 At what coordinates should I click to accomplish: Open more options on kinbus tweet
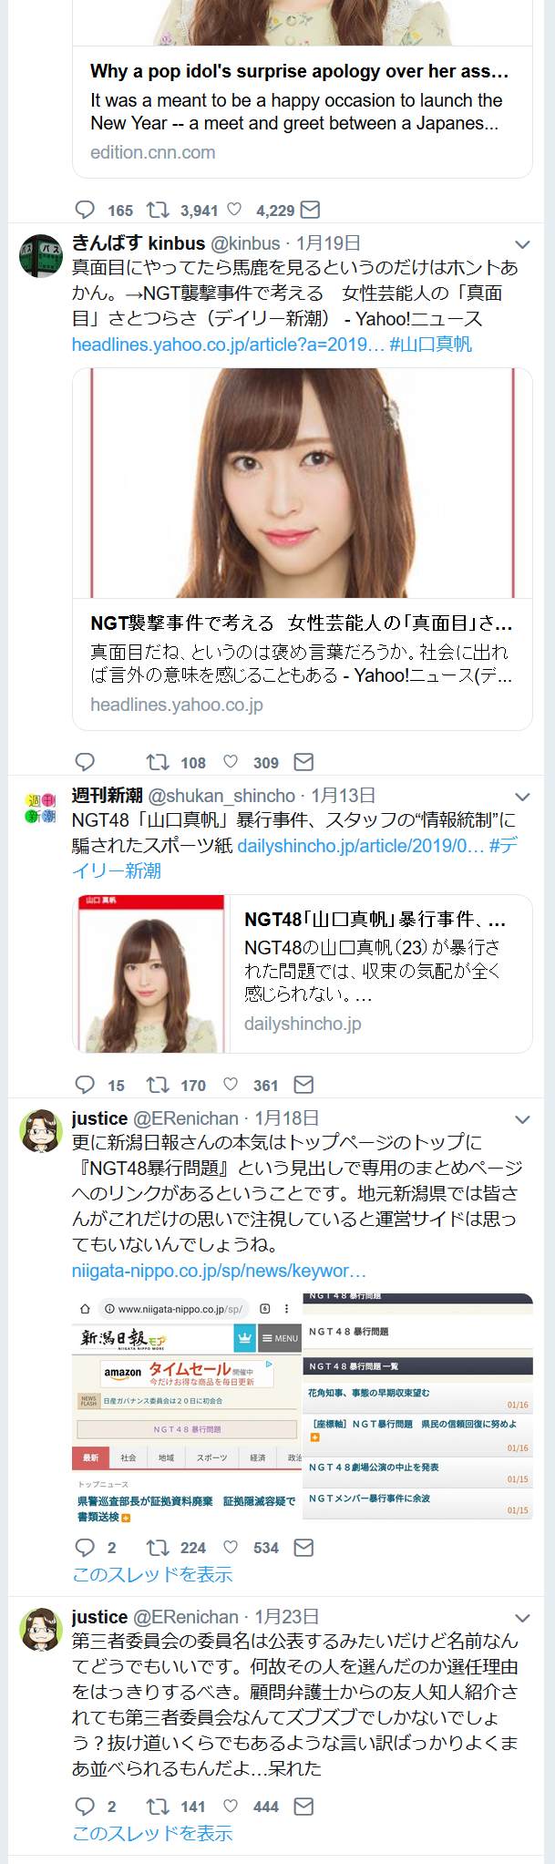pyautogui.click(x=522, y=244)
